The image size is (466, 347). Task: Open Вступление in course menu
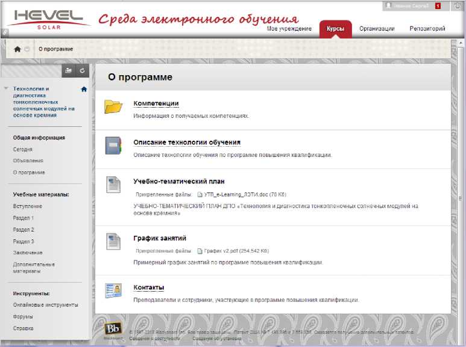[x=28, y=206]
